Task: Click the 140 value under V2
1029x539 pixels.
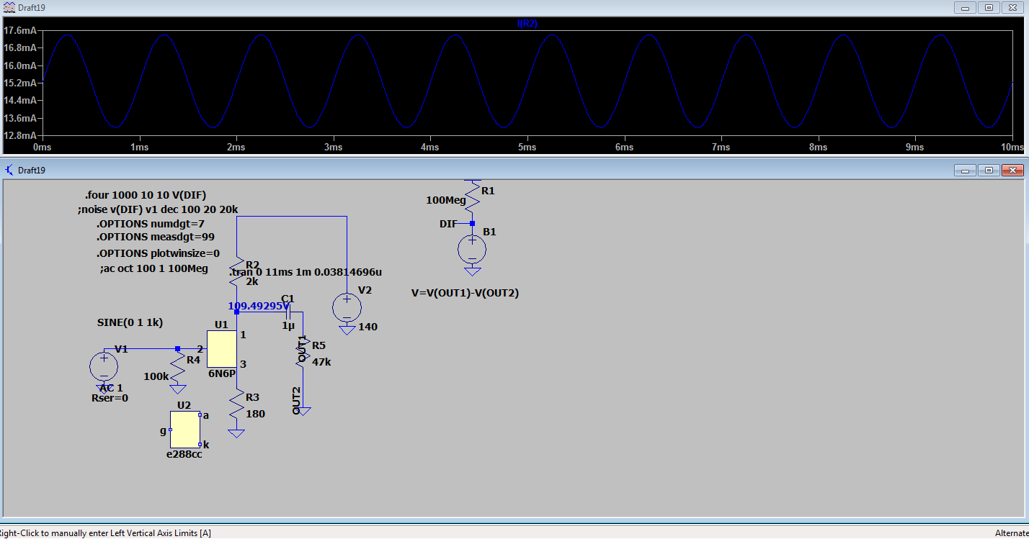Action: coord(367,327)
